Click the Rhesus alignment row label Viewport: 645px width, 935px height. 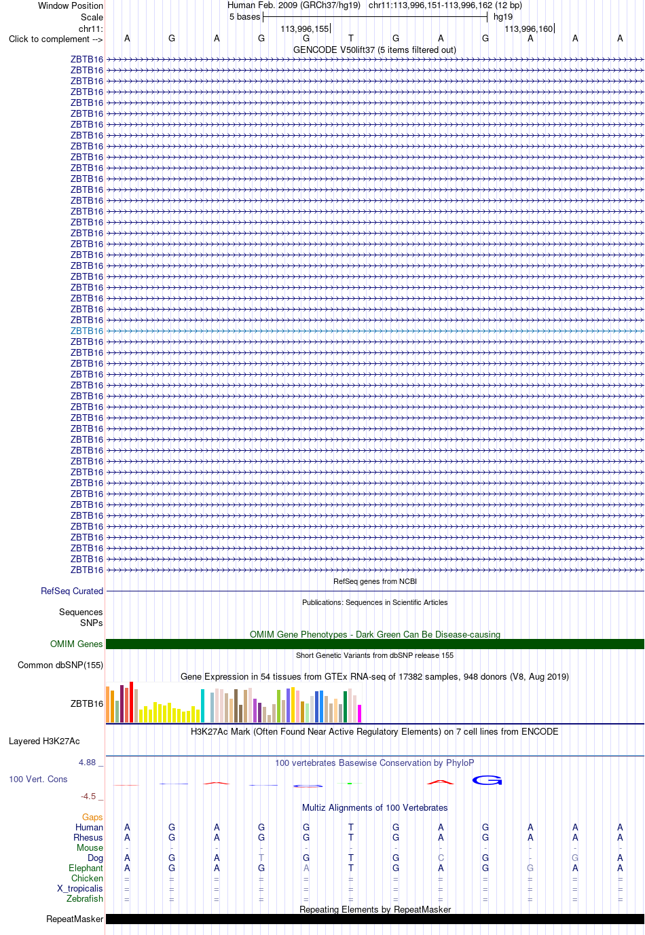pos(88,837)
